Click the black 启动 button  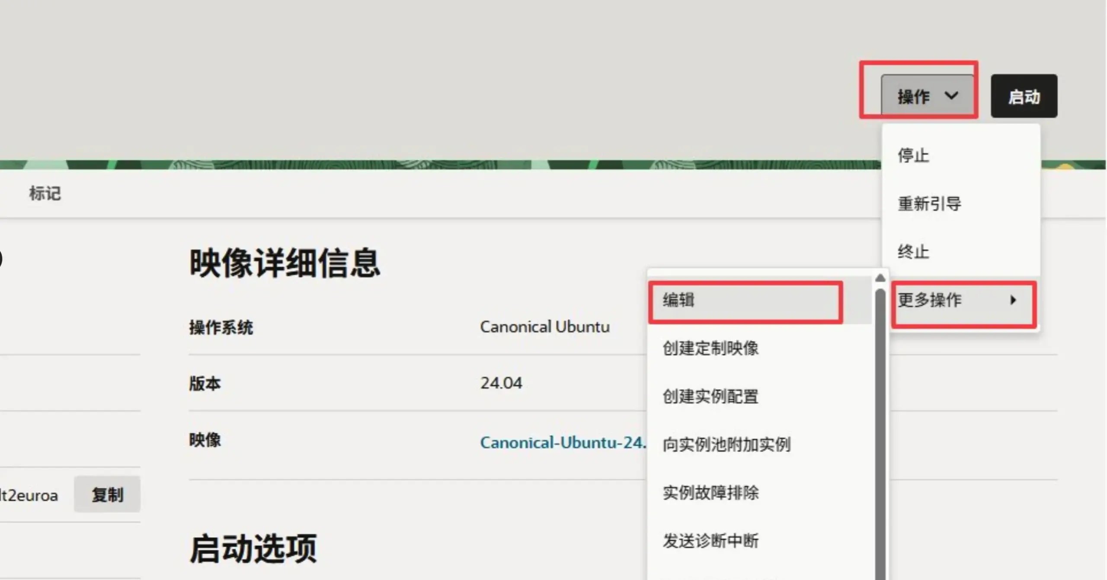point(1024,96)
